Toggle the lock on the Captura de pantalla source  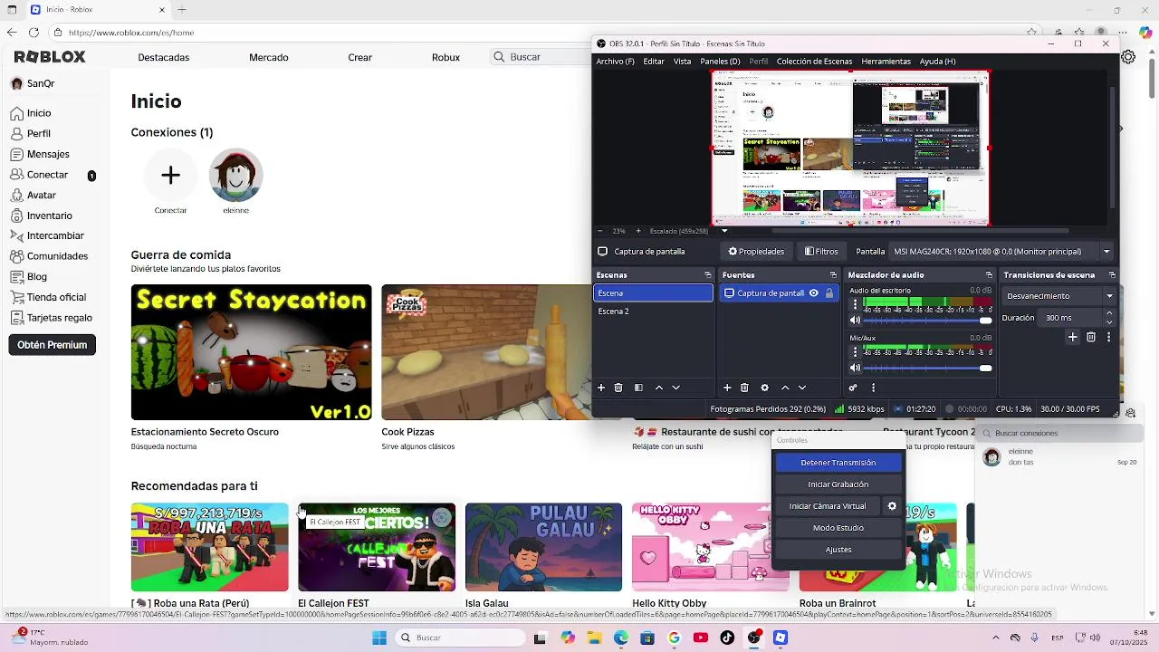829,293
